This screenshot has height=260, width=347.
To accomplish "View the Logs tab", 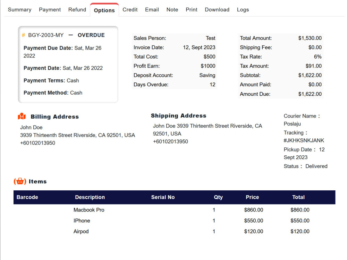I will [243, 10].
